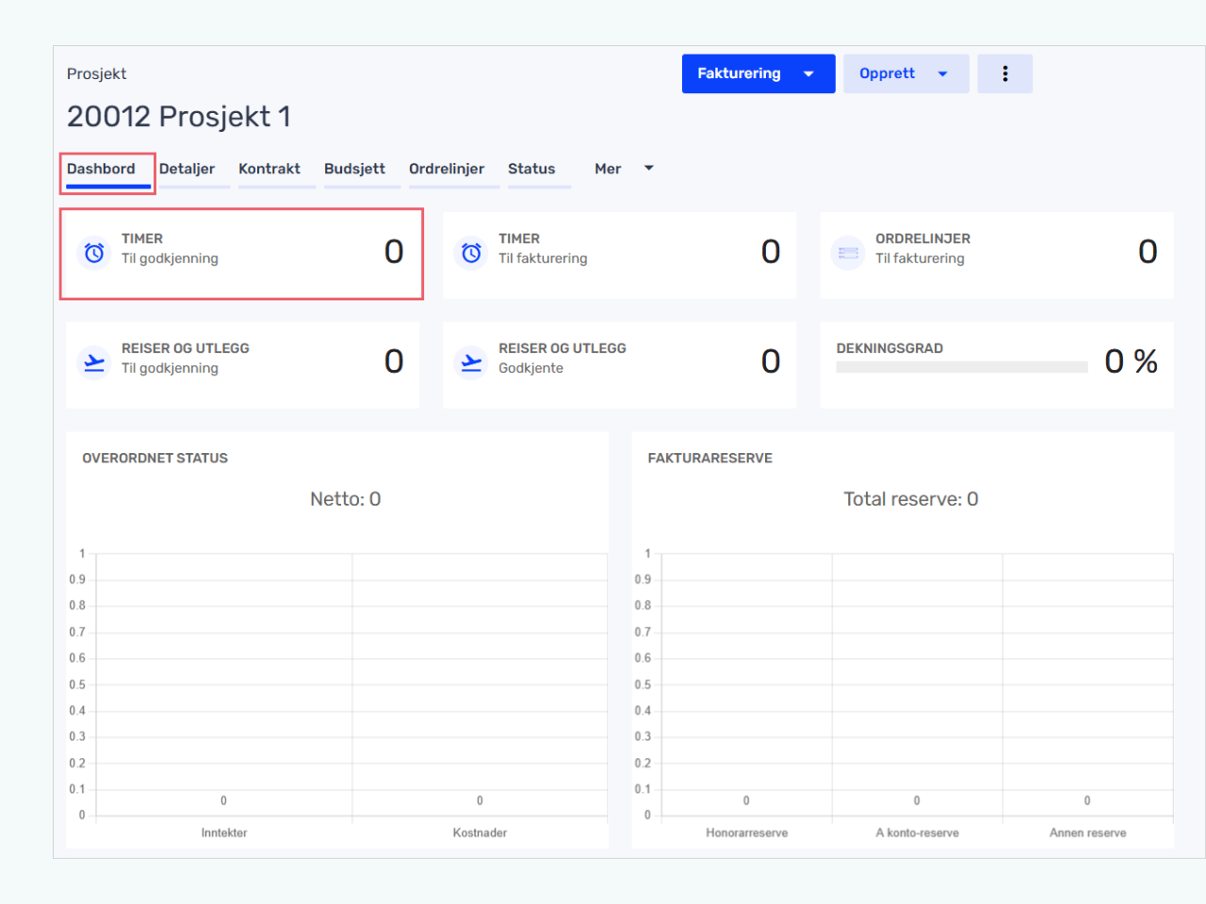The image size is (1206, 904).
Task: Open the Timer Til fakturering card
Action: click(620, 254)
